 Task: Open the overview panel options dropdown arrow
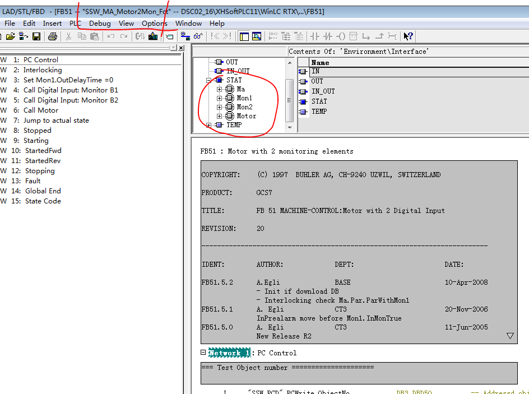pyautogui.click(x=174, y=48)
